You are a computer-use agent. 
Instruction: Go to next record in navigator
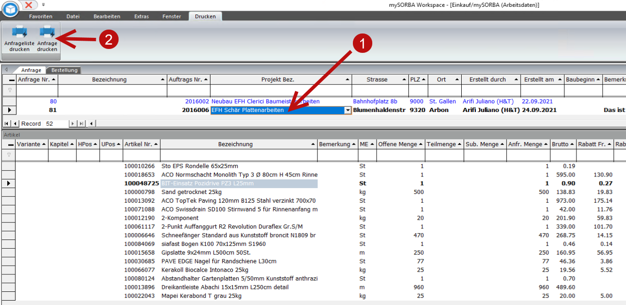click(73, 124)
